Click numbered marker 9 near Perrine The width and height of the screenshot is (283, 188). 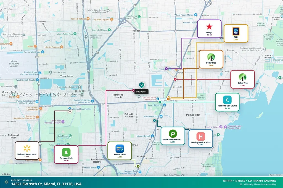[x=138, y=166]
